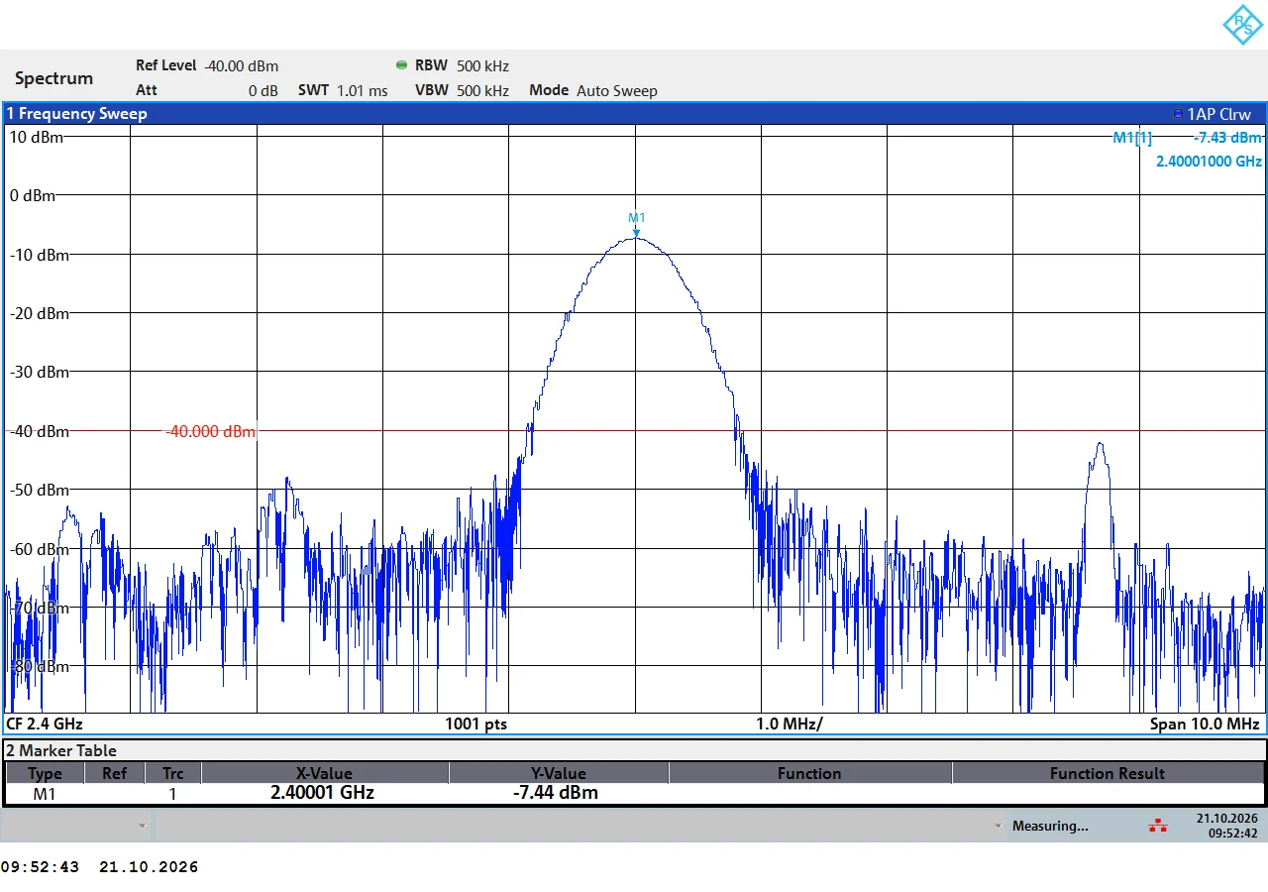
Task: Select the M1 row in the marker table
Action: click(x=634, y=793)
